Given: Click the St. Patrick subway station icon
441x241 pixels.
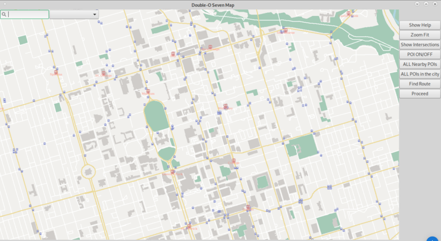Looking at the screenshot, I should pos(189,226).
